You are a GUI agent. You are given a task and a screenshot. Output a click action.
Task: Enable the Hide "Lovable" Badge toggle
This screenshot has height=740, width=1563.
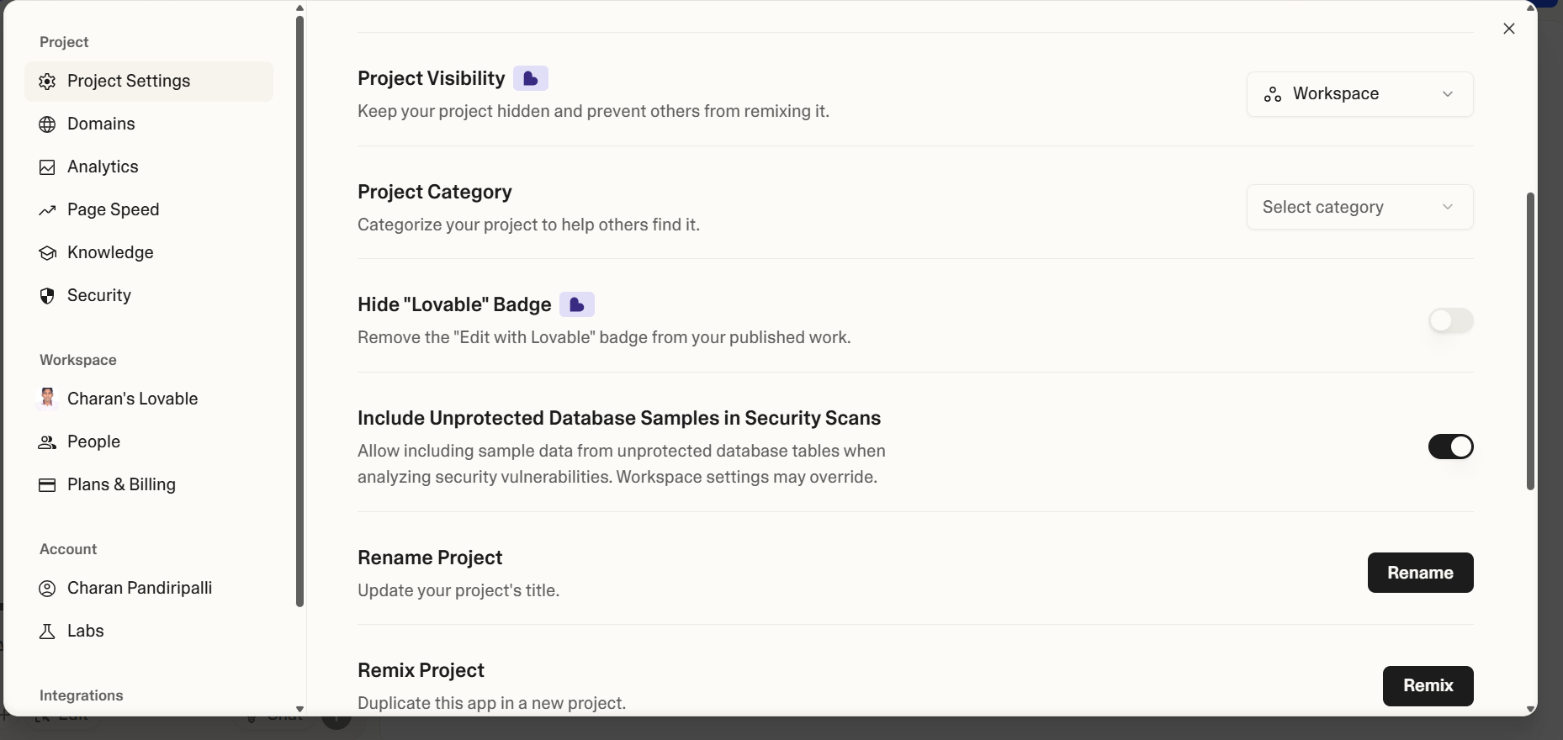(x=1450, y=320)
